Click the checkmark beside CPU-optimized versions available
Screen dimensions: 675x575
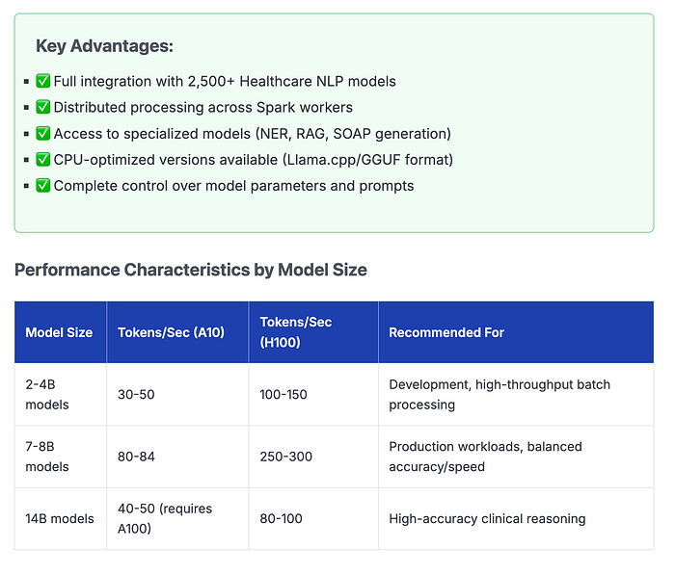click(42, 160)
